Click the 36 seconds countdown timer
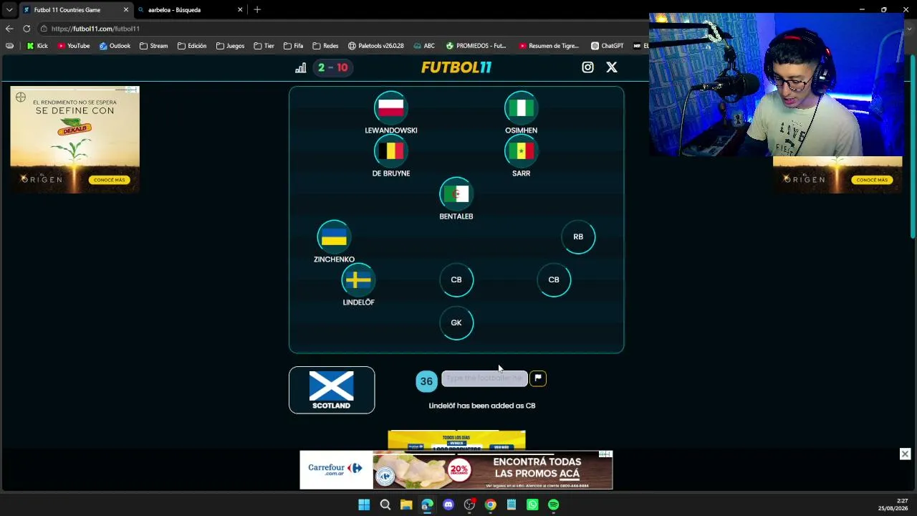Screen dimensions: 917x516 coord(426,381)
